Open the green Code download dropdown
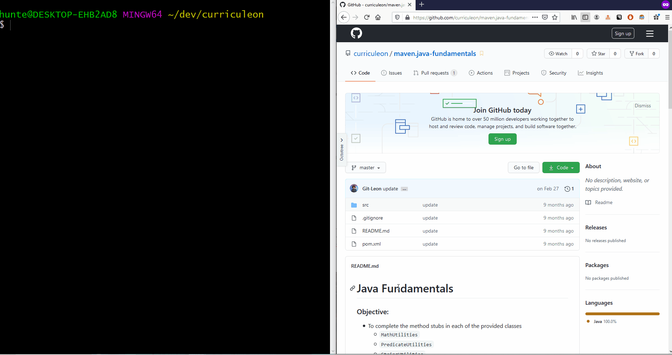This screenshot has width=672, height=355. point(561,167)
